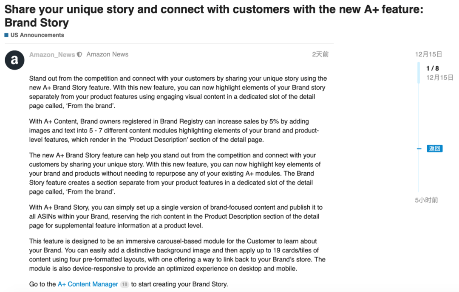Click the 返回 back button on timeline
Viewport: 459px width, 292px height.
[434, 149]
